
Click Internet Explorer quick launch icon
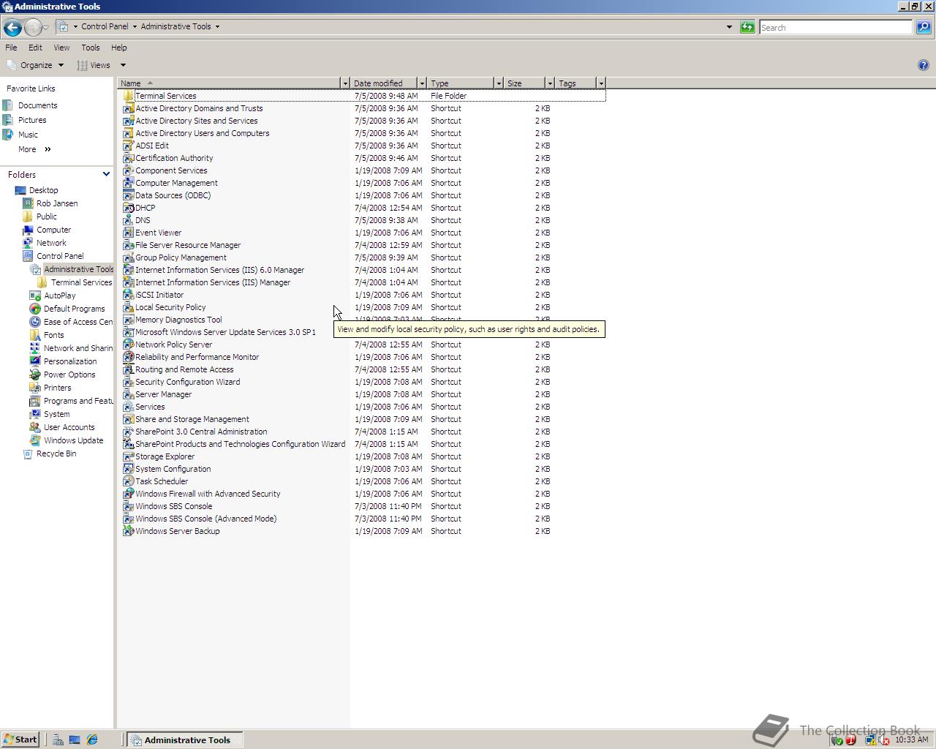click(x=92, y=739)
